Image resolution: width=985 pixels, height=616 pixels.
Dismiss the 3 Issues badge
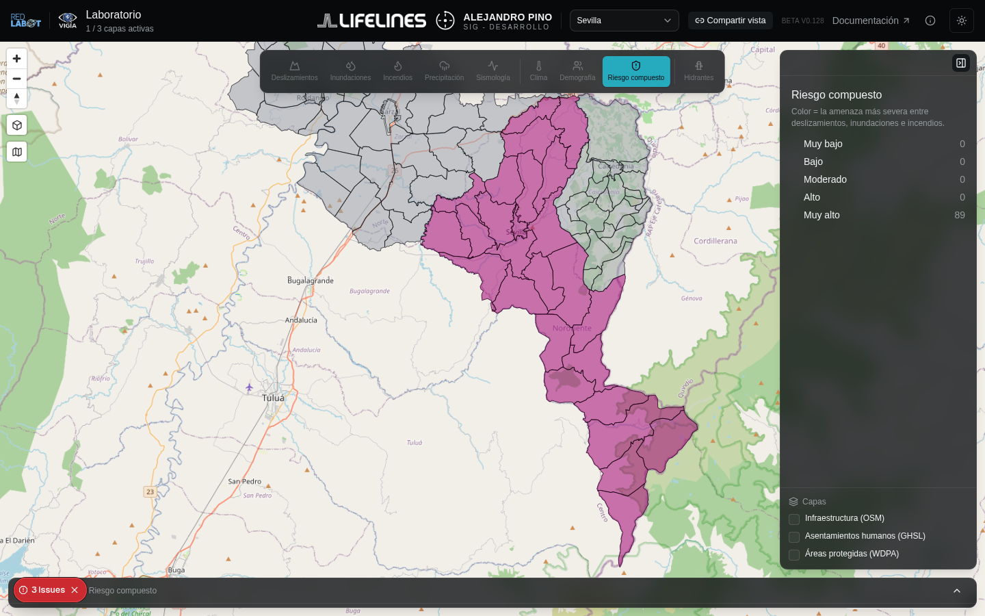pyautogui.click(x=75, y=590)
